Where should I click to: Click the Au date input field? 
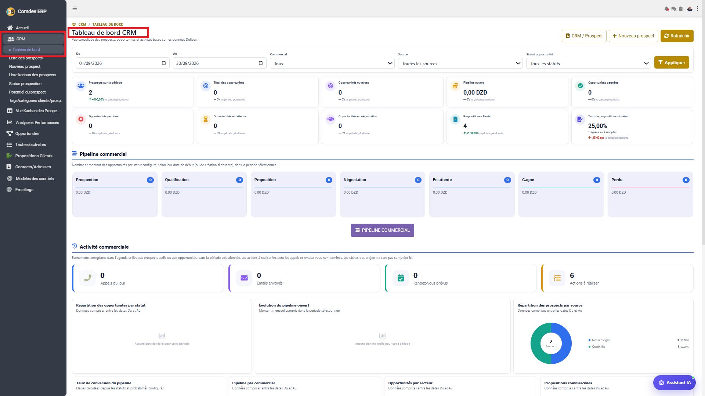pos(220,63)
